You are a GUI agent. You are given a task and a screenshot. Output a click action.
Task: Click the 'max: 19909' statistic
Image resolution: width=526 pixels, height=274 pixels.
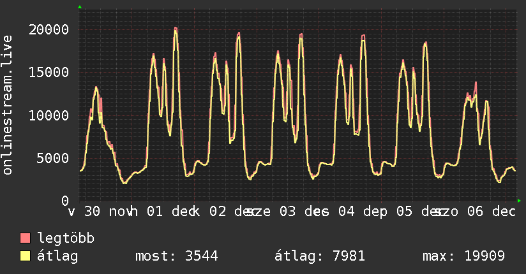pyautogui.click(x=463, y=256)
